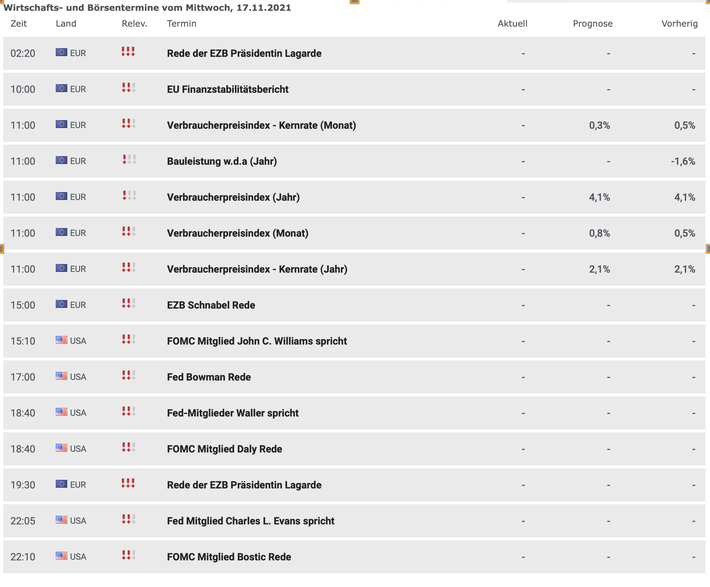Viewport: 710px width, 587px height.
Task: Open Verbraucherpreisindex (Jahr) entry
Action: click(x=233, y=197)
